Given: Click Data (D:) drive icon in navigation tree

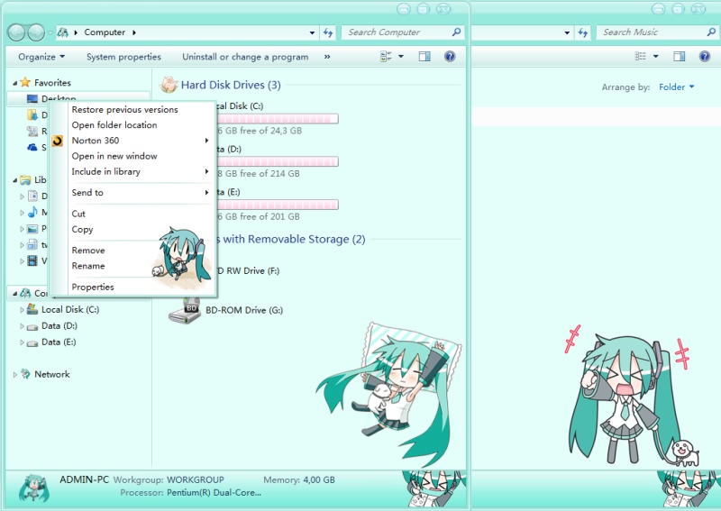Looking at the screenshot, I should point(32,326).
